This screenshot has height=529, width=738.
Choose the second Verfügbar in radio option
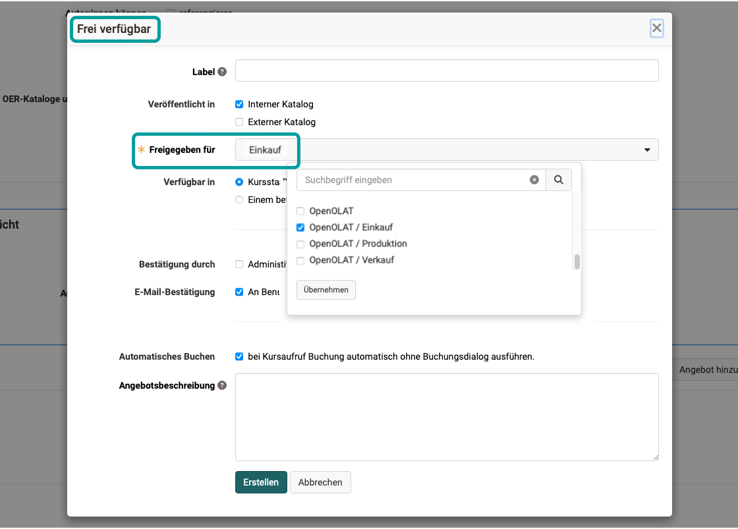239,200
